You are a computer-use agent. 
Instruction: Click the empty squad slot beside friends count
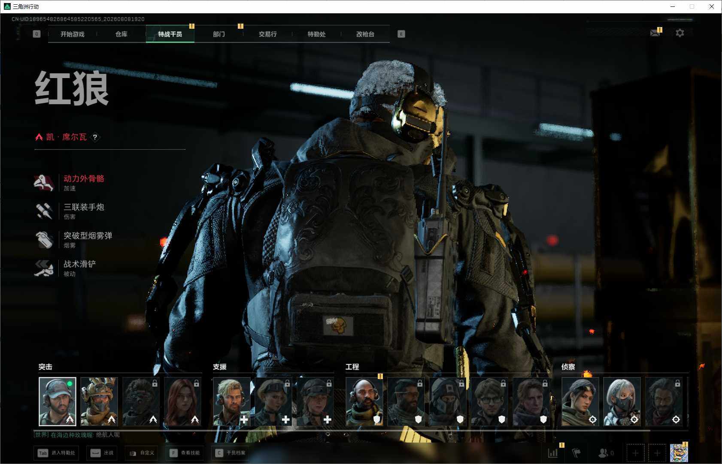(636, 453)
